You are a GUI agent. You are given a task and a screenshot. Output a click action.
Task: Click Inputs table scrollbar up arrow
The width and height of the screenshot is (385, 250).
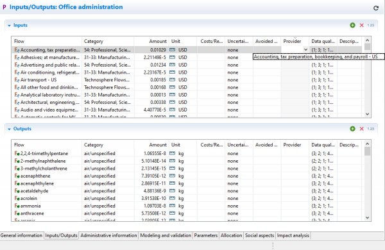pyautogui.click(x=367, y=40)
